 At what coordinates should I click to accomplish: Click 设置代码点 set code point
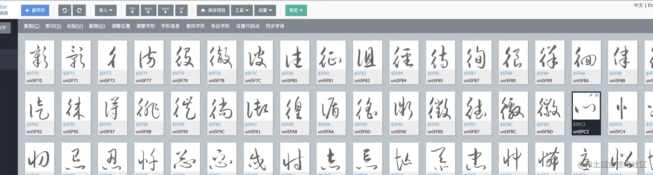[248, 26]
